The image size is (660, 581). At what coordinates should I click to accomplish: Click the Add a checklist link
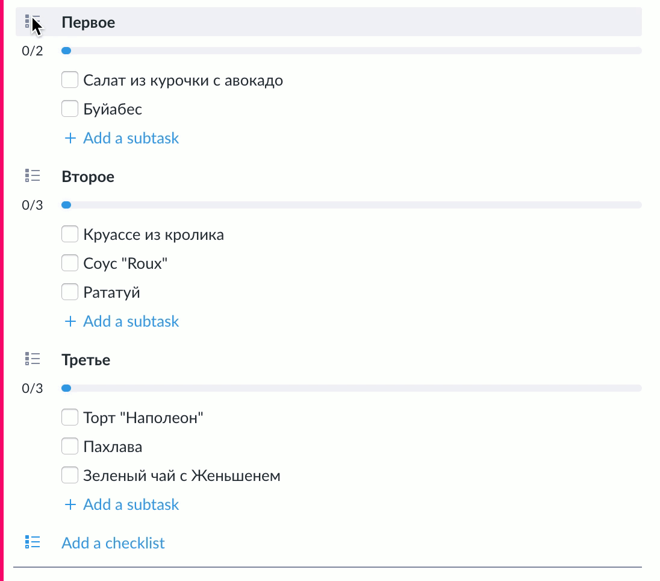(113, 543)
